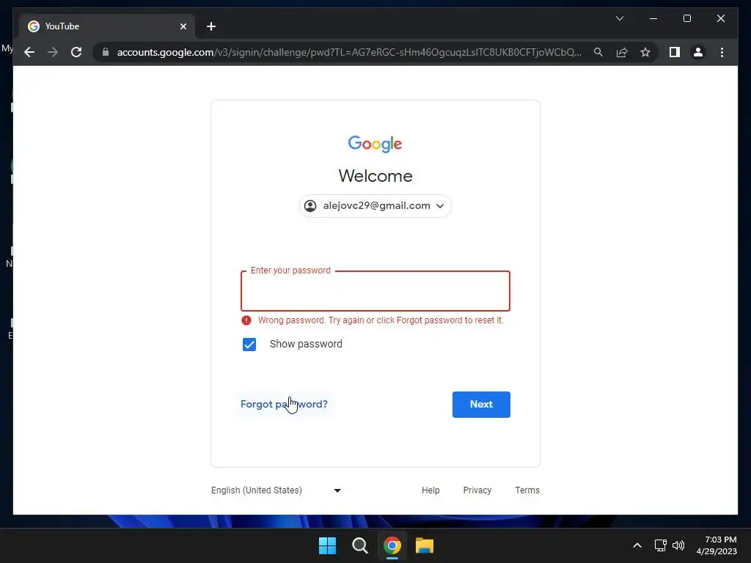The height and width of the screenshot is (563, 751).
Task: Open the Terms link
Action: point(527,490)
